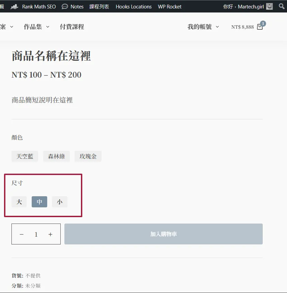
Task: Select size 大 option
Action: pyautogui.click(x=19, y=202)
